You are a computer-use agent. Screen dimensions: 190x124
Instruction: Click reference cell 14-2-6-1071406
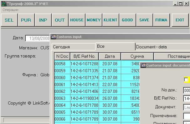coord(85,91)
